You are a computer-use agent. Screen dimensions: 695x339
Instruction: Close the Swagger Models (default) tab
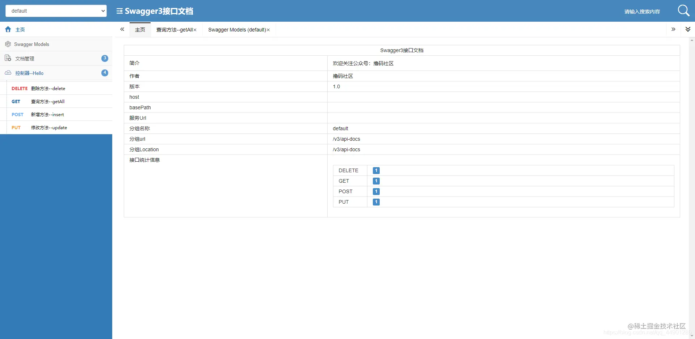point(268,30)
